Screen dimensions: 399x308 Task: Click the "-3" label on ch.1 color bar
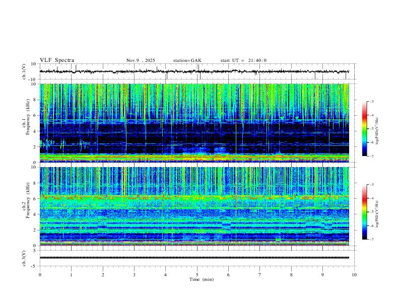(371, 101)
